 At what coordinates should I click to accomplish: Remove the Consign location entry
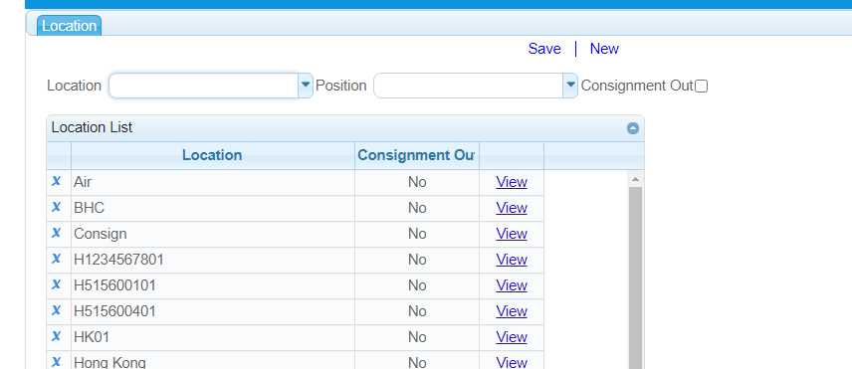pos(56,233)
